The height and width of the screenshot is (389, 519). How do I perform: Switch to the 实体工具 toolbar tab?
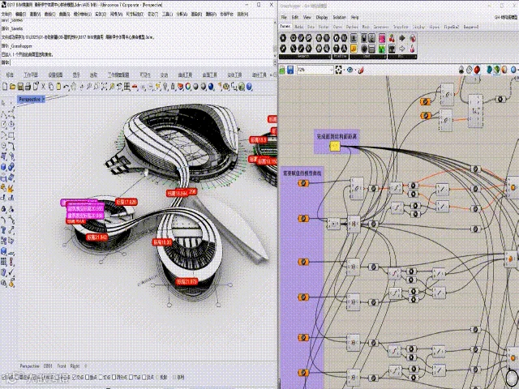234,75
